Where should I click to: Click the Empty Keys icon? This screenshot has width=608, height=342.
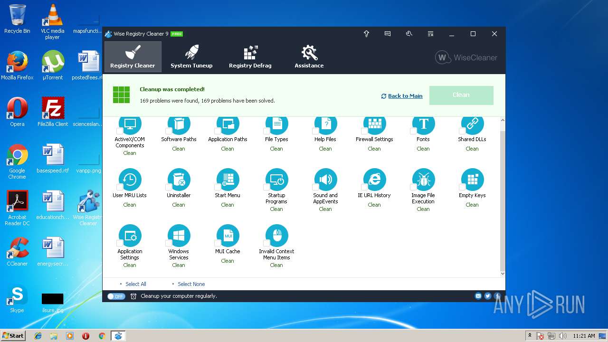coord(472,180)
